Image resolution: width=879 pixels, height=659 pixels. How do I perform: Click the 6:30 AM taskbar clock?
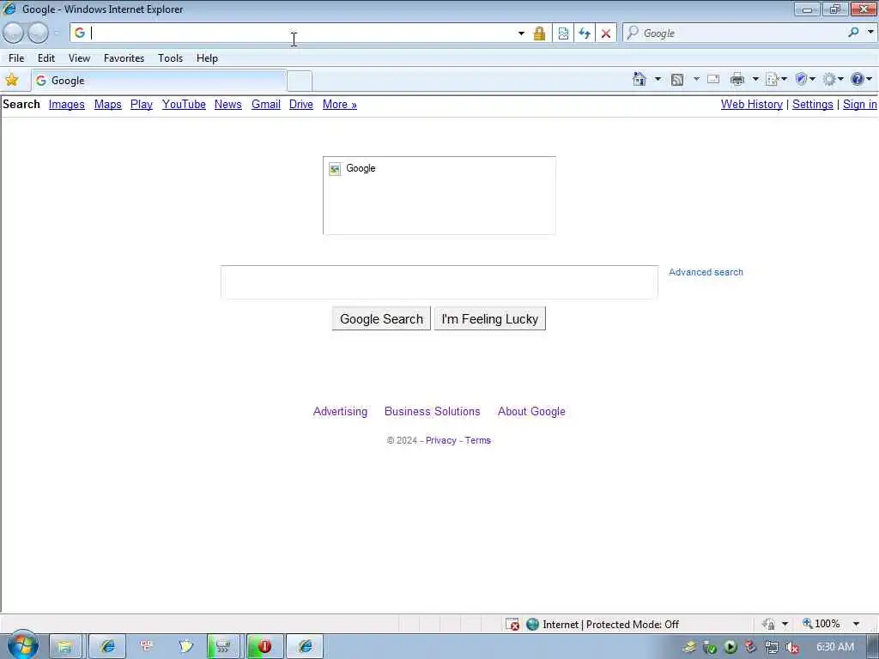click(x=835, y=647)
